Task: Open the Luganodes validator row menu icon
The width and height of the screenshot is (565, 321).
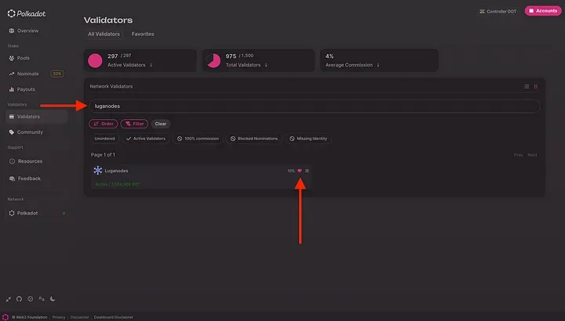Action: pos(307,170)
